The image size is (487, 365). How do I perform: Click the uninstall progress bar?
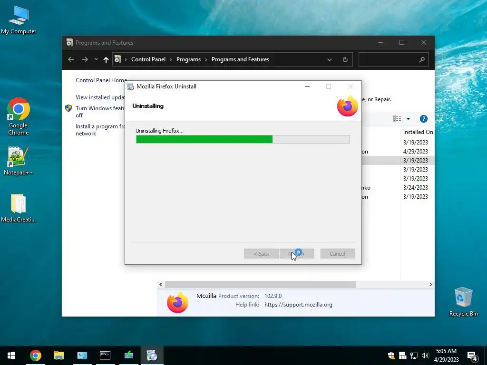click(x=243, y=139)
